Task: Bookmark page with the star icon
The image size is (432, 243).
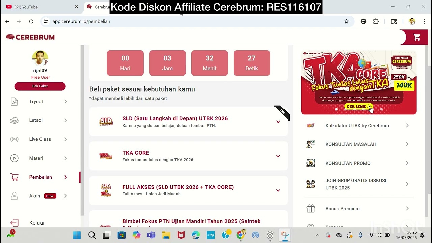Action: 346,21
